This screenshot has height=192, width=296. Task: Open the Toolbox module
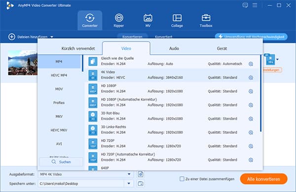pyautogui.click(x=206, y=20)
